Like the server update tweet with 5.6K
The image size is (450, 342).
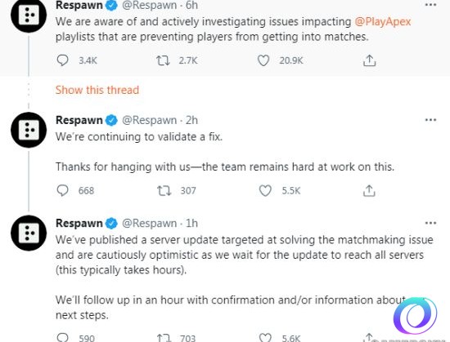click(265, 337)
